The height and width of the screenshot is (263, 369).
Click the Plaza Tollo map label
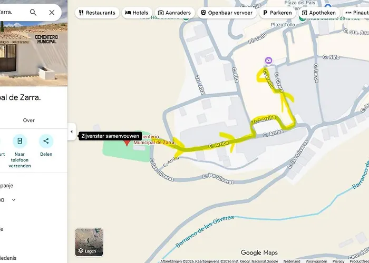pos(283,25)
